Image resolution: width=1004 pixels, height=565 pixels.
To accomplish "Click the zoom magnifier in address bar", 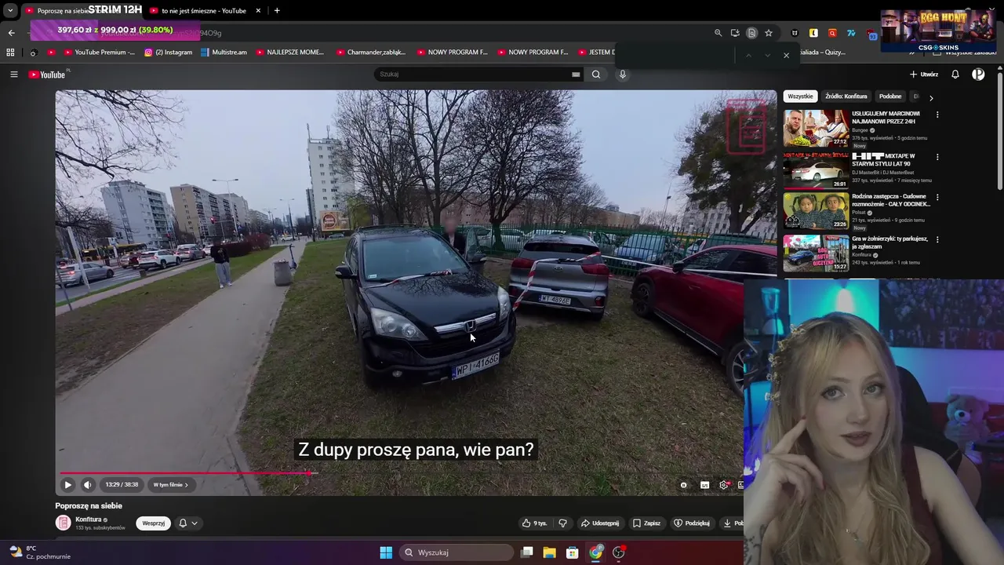I will pyautogui.click(x=718, y=33).
